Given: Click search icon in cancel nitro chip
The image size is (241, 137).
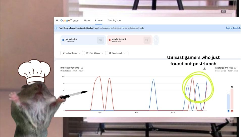Looking at the screenshot, I should (x=100, y=40).
